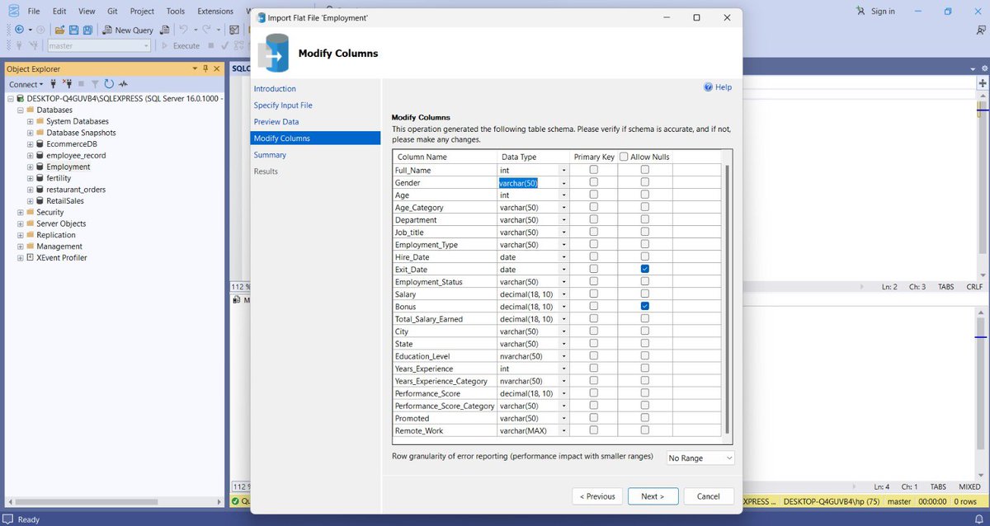Click the Open File folder icon in toolbar
Viewport: 990px width, 526px height.
60,30
